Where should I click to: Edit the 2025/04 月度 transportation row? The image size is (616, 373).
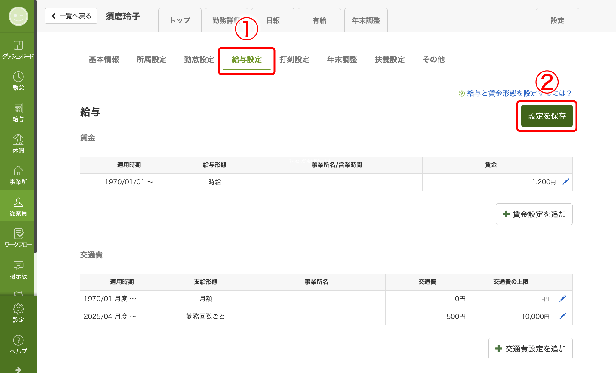pos(562,316)
